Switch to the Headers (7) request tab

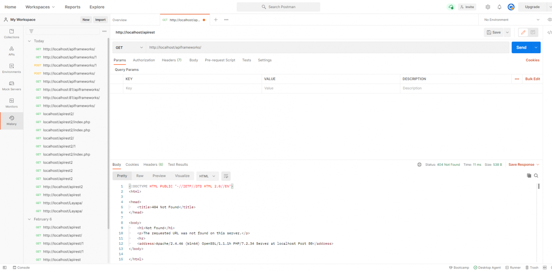coord(171,60)
